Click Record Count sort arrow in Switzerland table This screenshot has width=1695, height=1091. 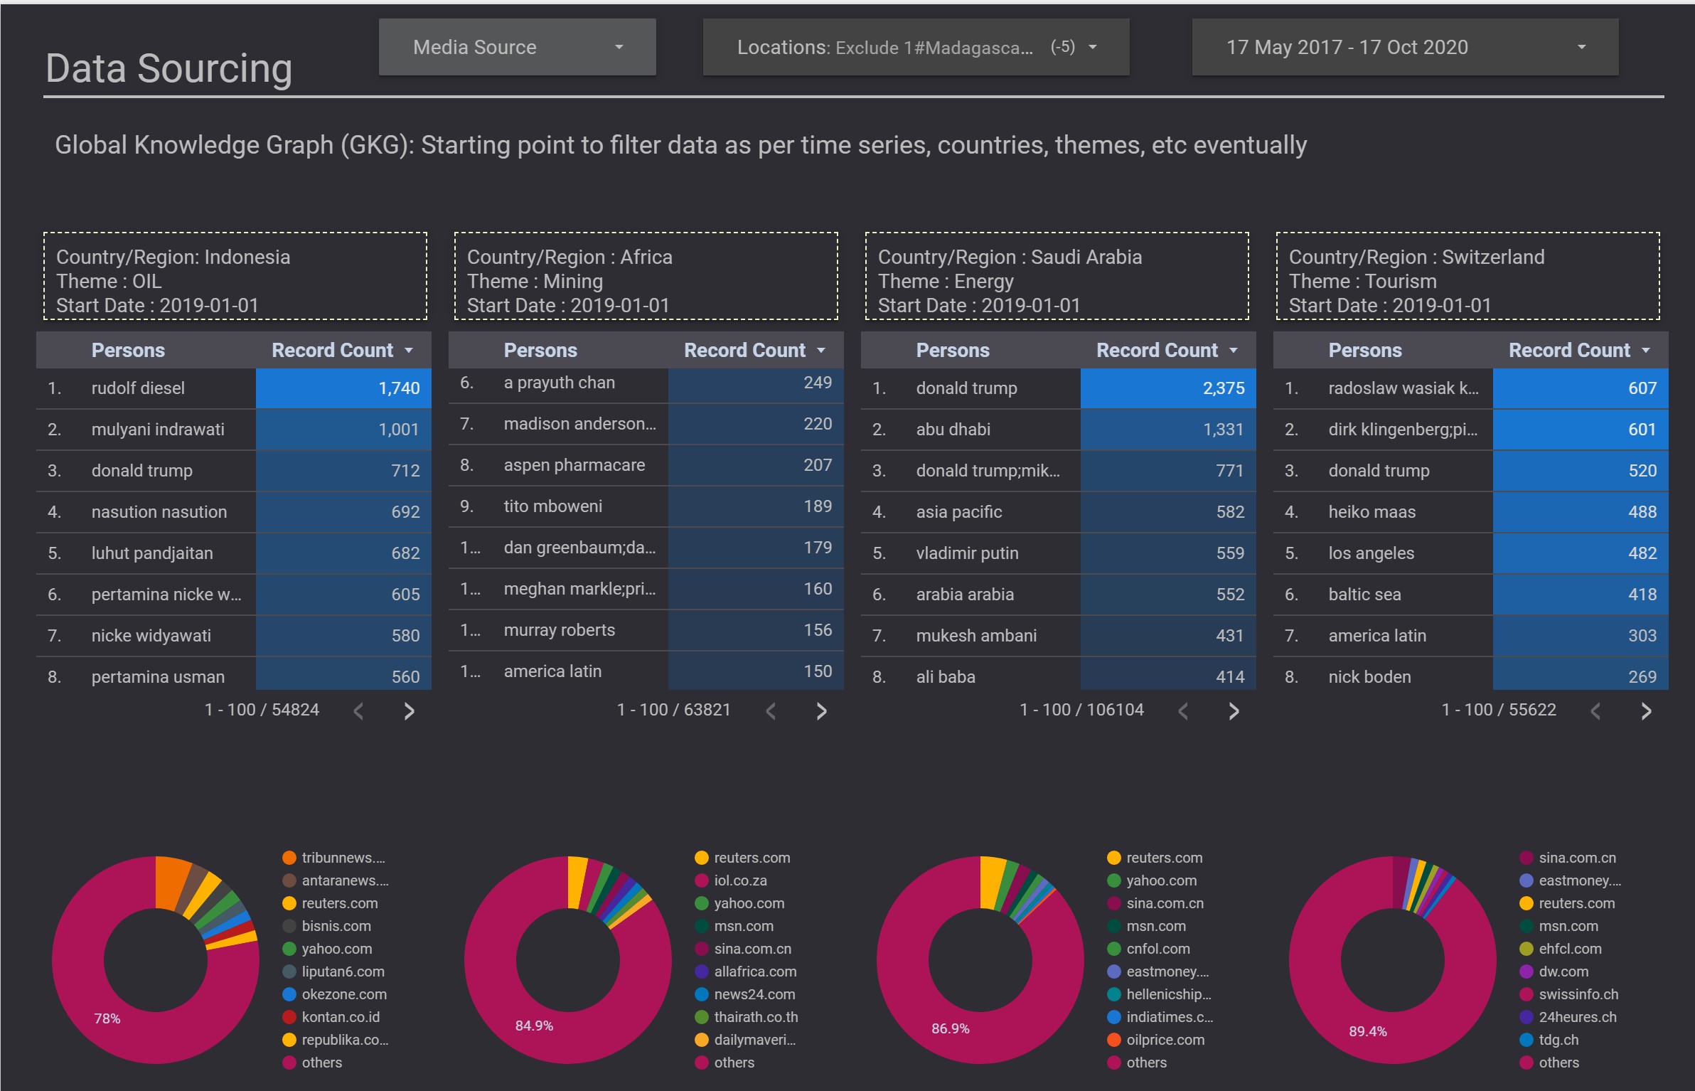(x=1646, y=350)
